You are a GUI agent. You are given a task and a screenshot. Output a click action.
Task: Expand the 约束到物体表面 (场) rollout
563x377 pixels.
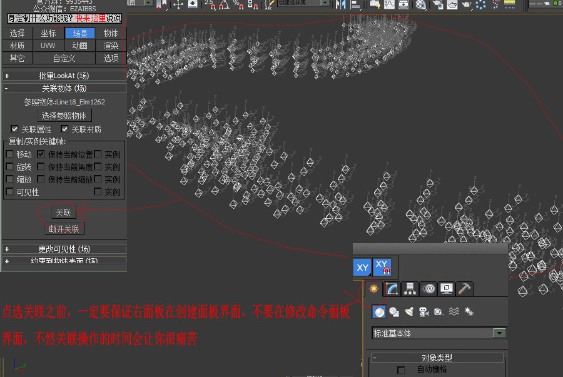coord(64,261)
